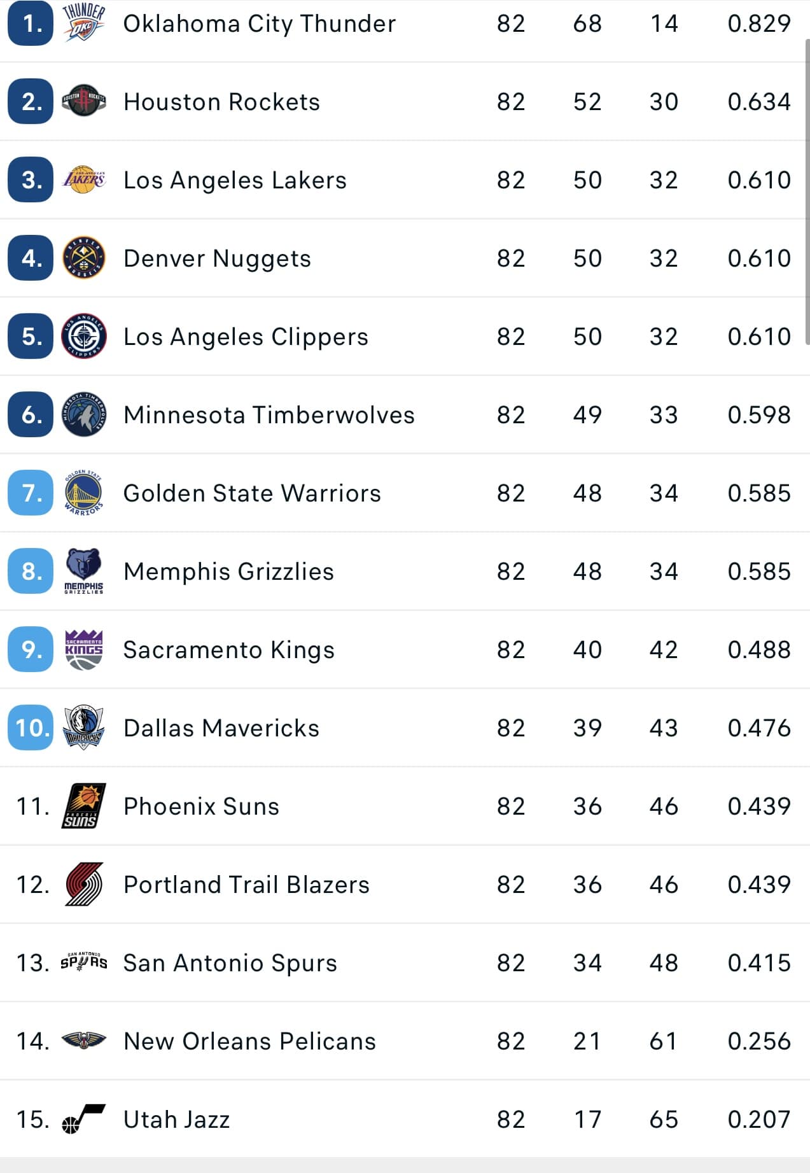Tap the Phoenix Suns logo
Screen dimensions: 810x1173
point(84,806)
